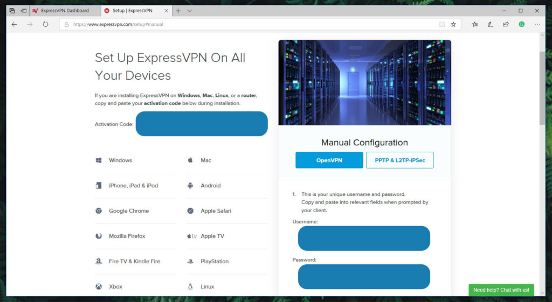Open the Linux setup link
This screenshot has height=302, width=552.
(x=208, y=286)
